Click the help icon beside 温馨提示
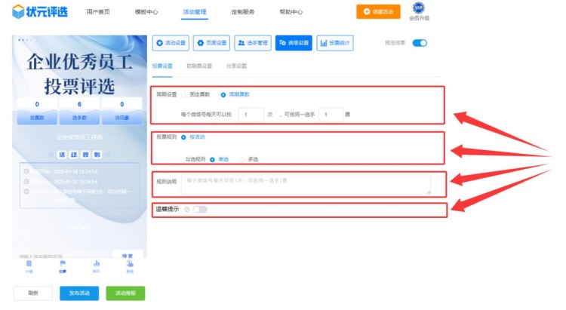 (x=186, y=209)
